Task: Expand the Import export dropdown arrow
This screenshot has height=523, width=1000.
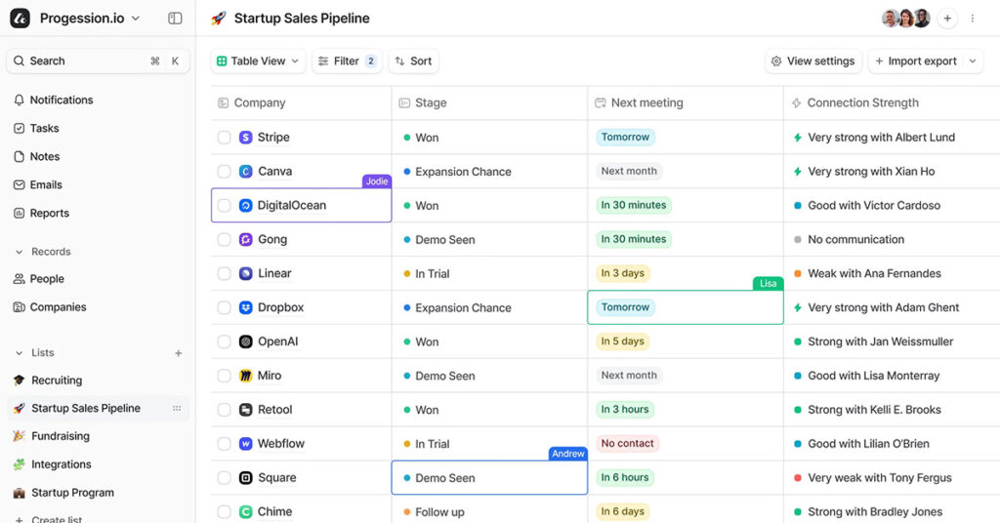Action: [972, 61]
